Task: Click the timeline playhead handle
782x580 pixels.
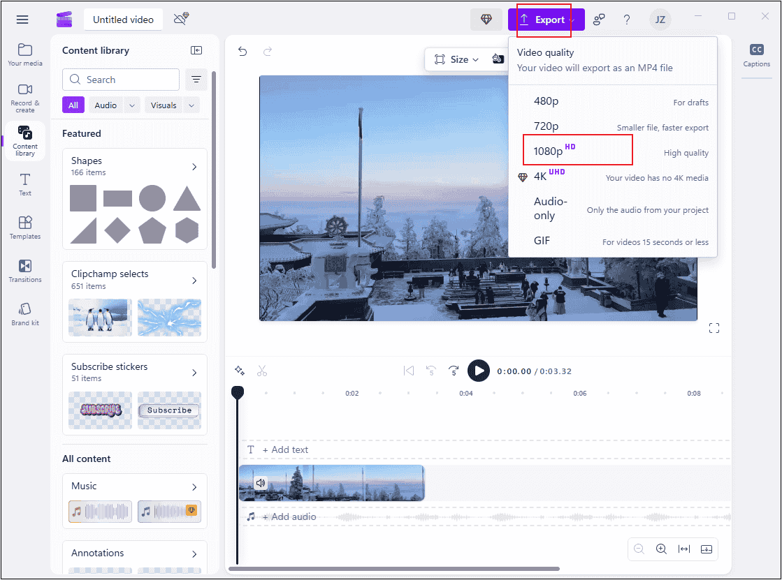Action: click(238, 392)
